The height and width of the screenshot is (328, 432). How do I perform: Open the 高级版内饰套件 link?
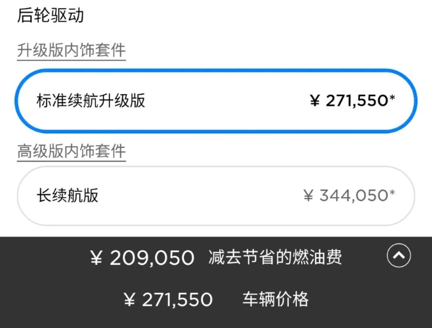click(71, 151)
